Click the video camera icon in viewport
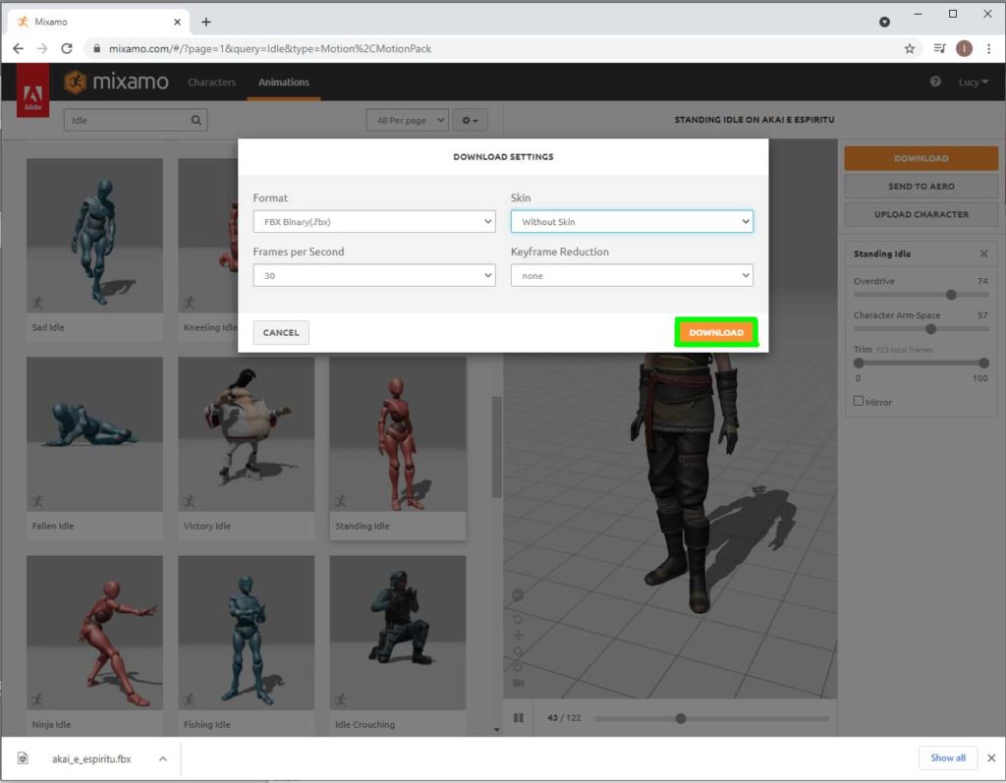1006x783 pixels. coord(518,684)
